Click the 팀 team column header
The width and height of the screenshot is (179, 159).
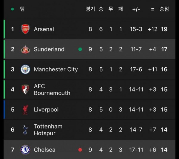pos(22,9)
